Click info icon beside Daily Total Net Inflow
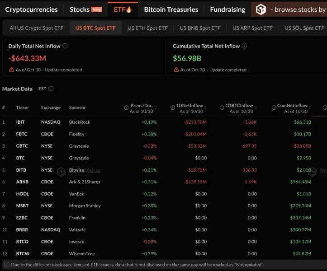 [x=65, y=46]
